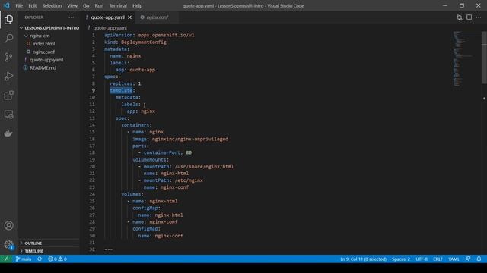Open the Edit menu

pyautogui.click(x=32, y=5)
